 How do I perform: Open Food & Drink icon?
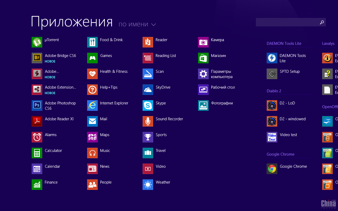(92, 42)
